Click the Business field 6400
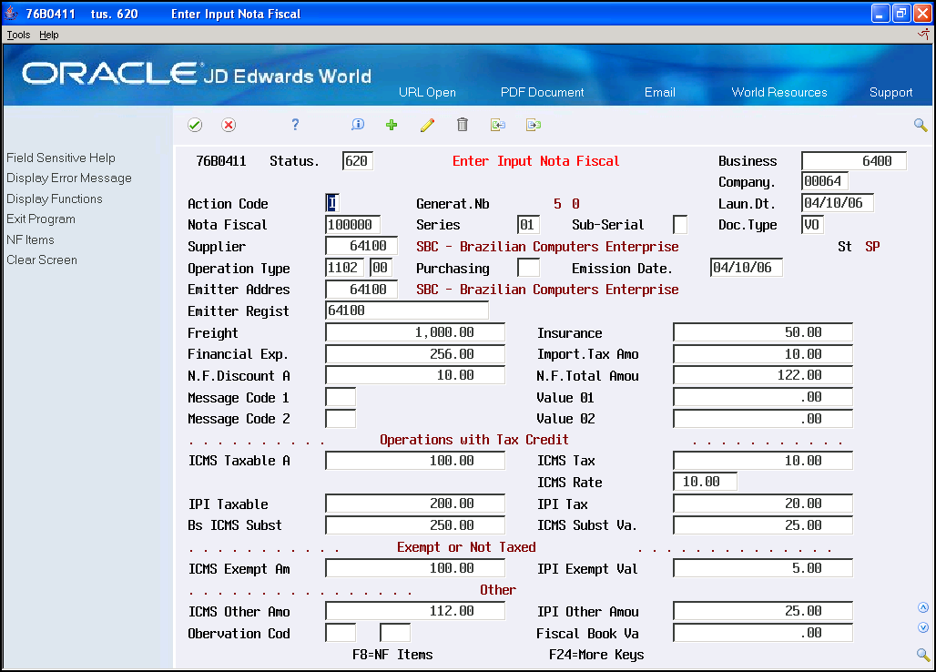This screenshot has width=936, height=672. click(x=854, y=160)
